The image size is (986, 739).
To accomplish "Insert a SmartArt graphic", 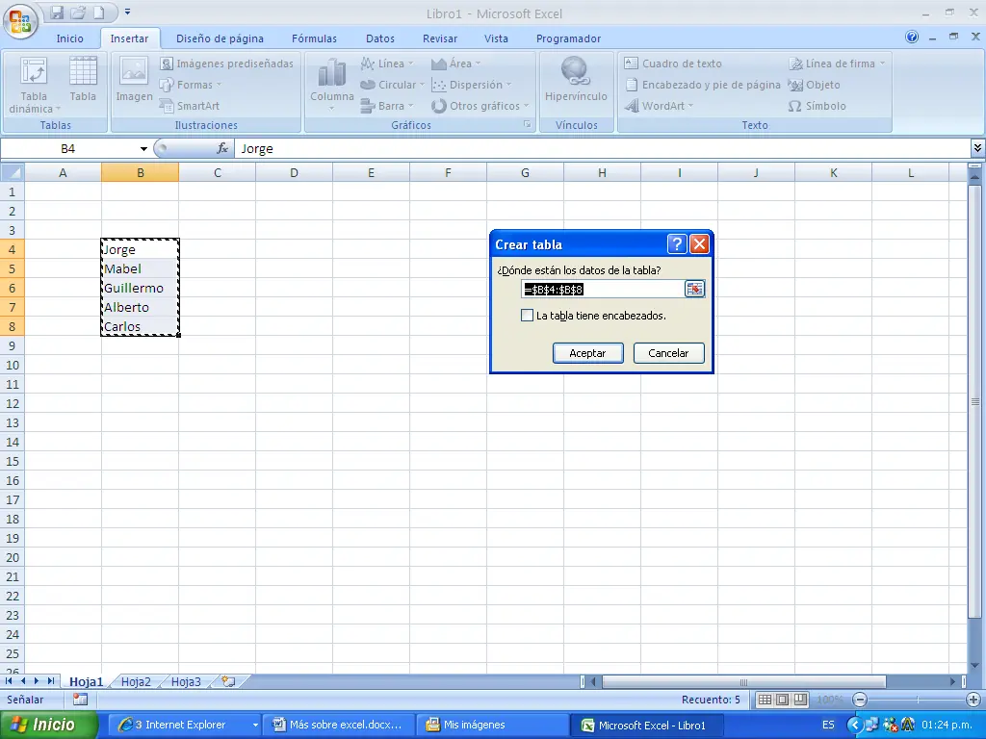I will (x=190, y=106).
